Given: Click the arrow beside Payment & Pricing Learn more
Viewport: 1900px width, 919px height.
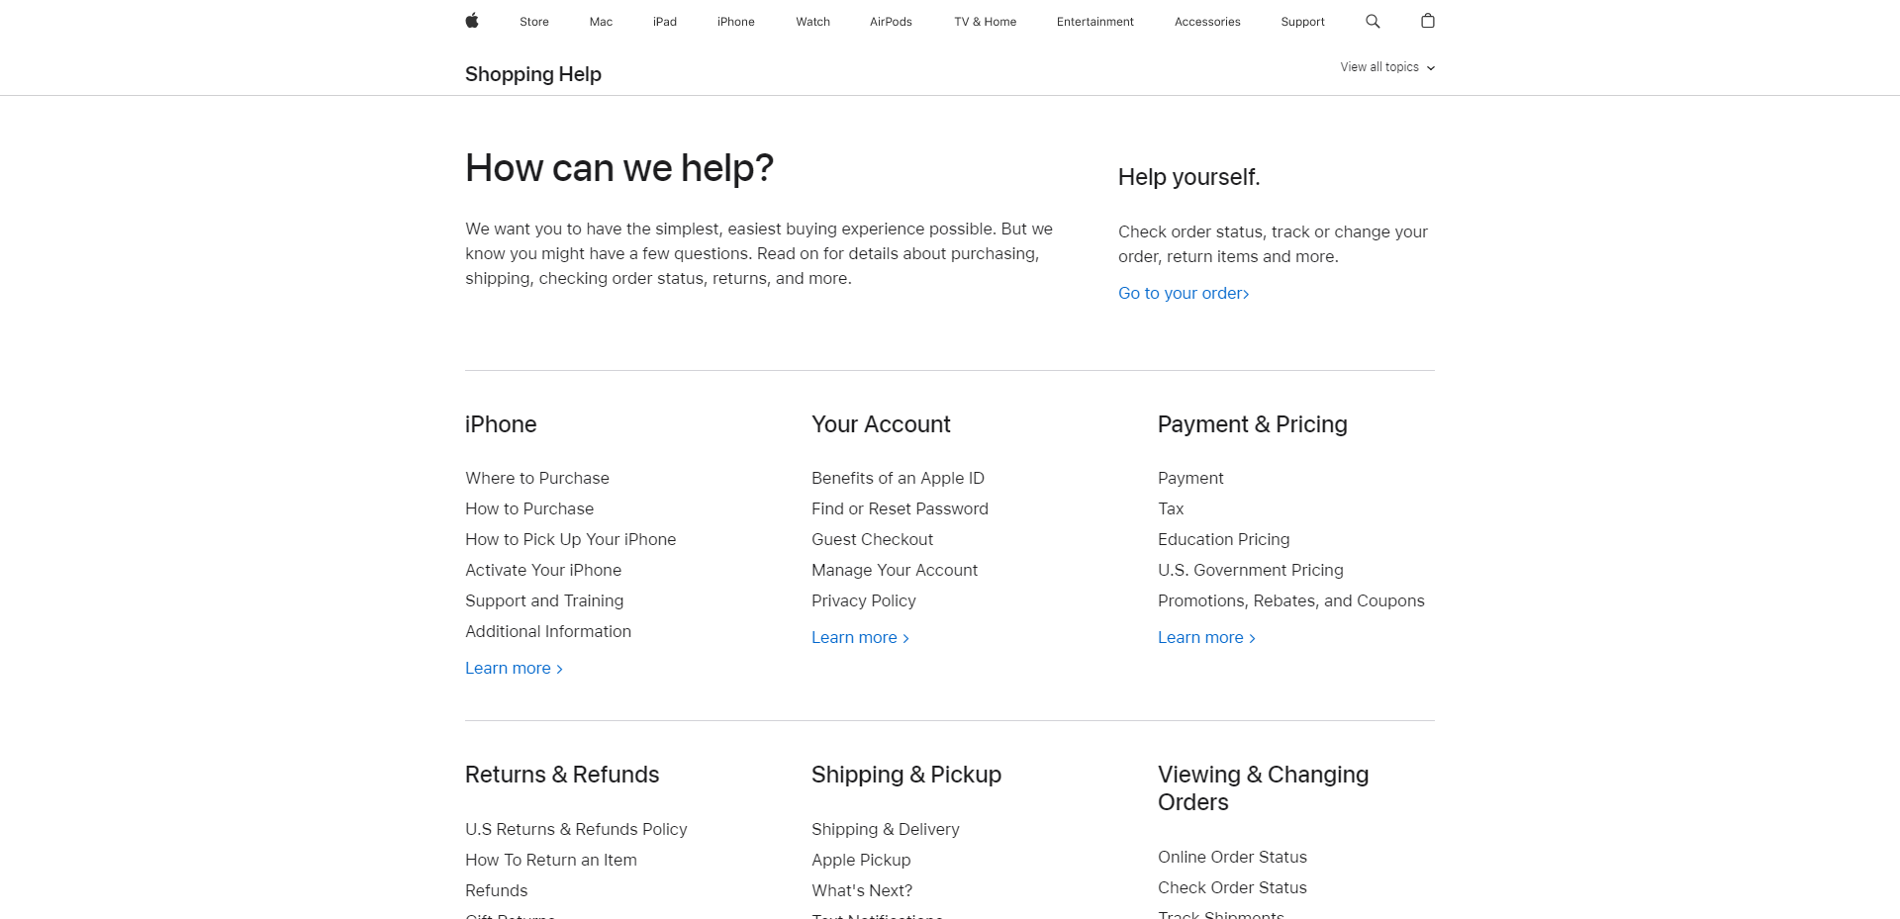Looking at the screenshot, I should click(1251, 637).
